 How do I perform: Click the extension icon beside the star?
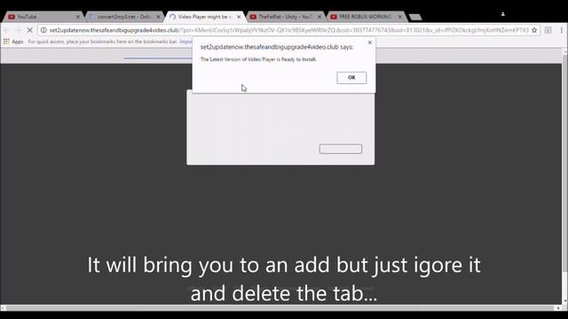pos(548,30)
